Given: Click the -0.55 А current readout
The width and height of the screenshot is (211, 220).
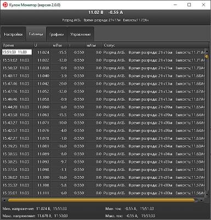Looking at the screenshot, I should pos(116,13).
